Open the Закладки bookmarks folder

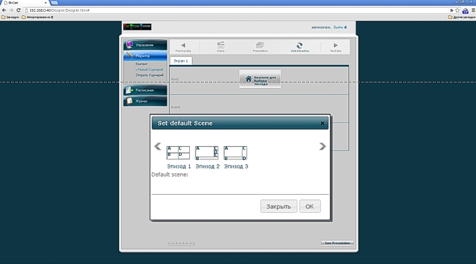(x=10, y=17)
